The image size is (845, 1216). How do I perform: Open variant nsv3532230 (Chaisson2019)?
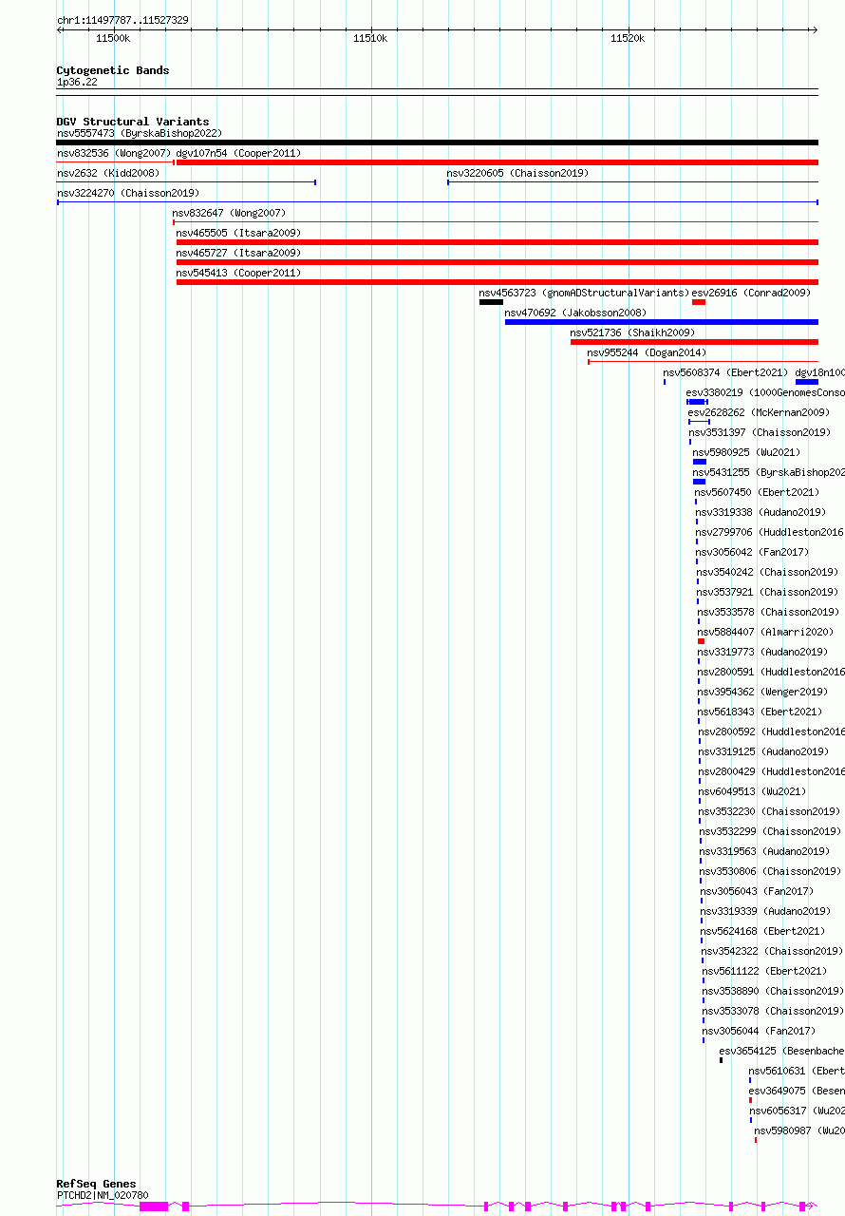click(770, 811)
